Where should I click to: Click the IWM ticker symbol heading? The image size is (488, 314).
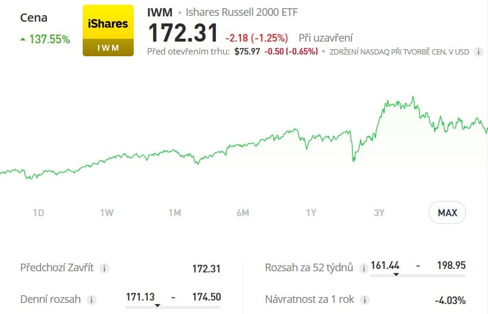tap(160, 12)
